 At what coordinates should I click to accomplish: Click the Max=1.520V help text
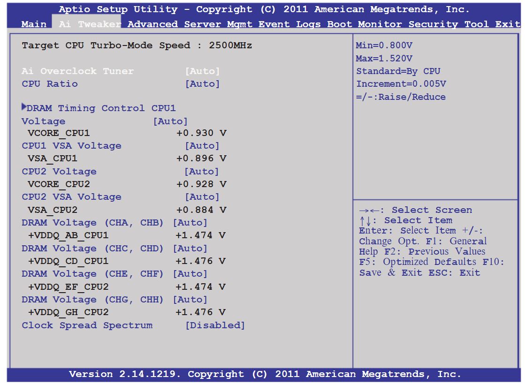click(x=384, y=59)
